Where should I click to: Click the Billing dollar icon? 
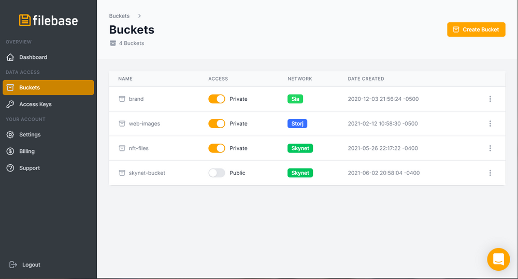(x=10, y=151)
